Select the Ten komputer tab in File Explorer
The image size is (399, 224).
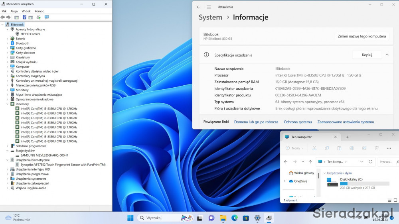tap(311, 137)
